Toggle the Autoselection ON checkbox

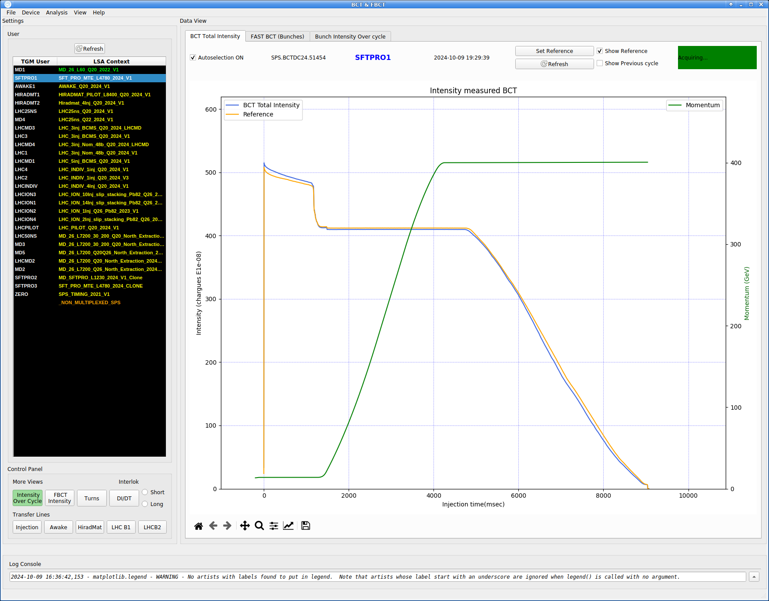[193, 58]
